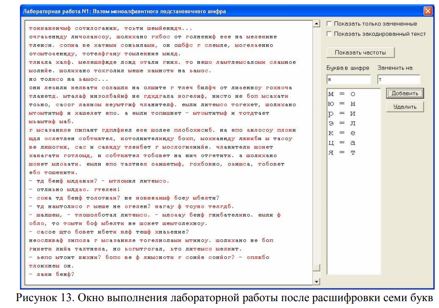Click the "Удалить" button
Screen dimensions: 439x308
(405, 107)
